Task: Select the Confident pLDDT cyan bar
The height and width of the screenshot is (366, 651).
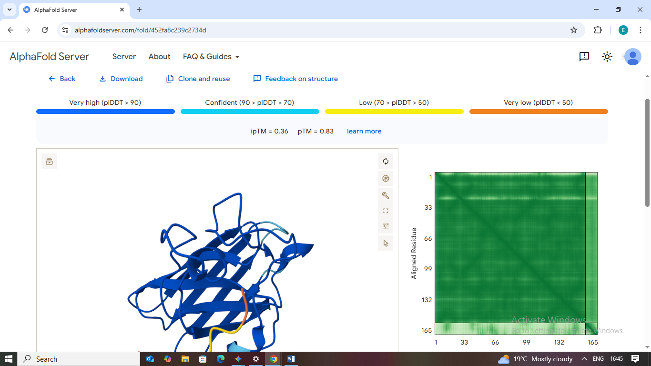Action: [x=250, y=112]
